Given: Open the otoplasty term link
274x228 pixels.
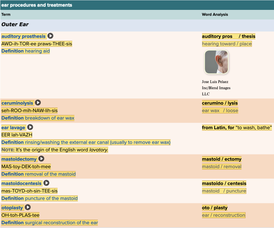Looking at the screenshot, I should 12,208.
